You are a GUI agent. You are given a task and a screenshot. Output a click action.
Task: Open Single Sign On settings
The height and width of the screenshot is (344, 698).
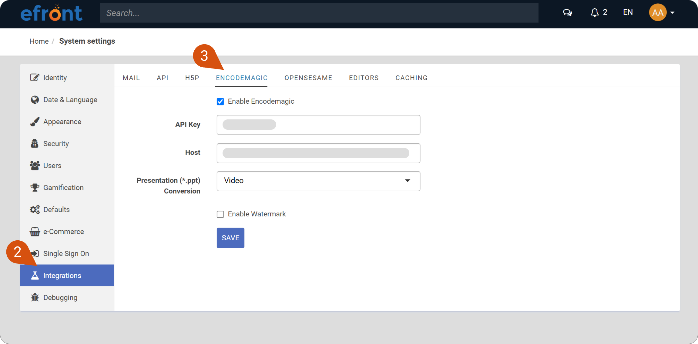67,253
